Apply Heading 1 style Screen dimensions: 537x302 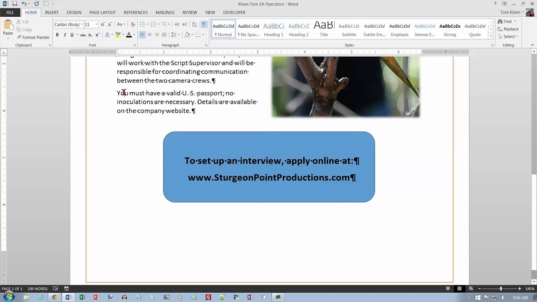[x=274, y=29]
